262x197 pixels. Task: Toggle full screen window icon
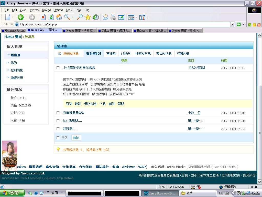click(121, 17)
